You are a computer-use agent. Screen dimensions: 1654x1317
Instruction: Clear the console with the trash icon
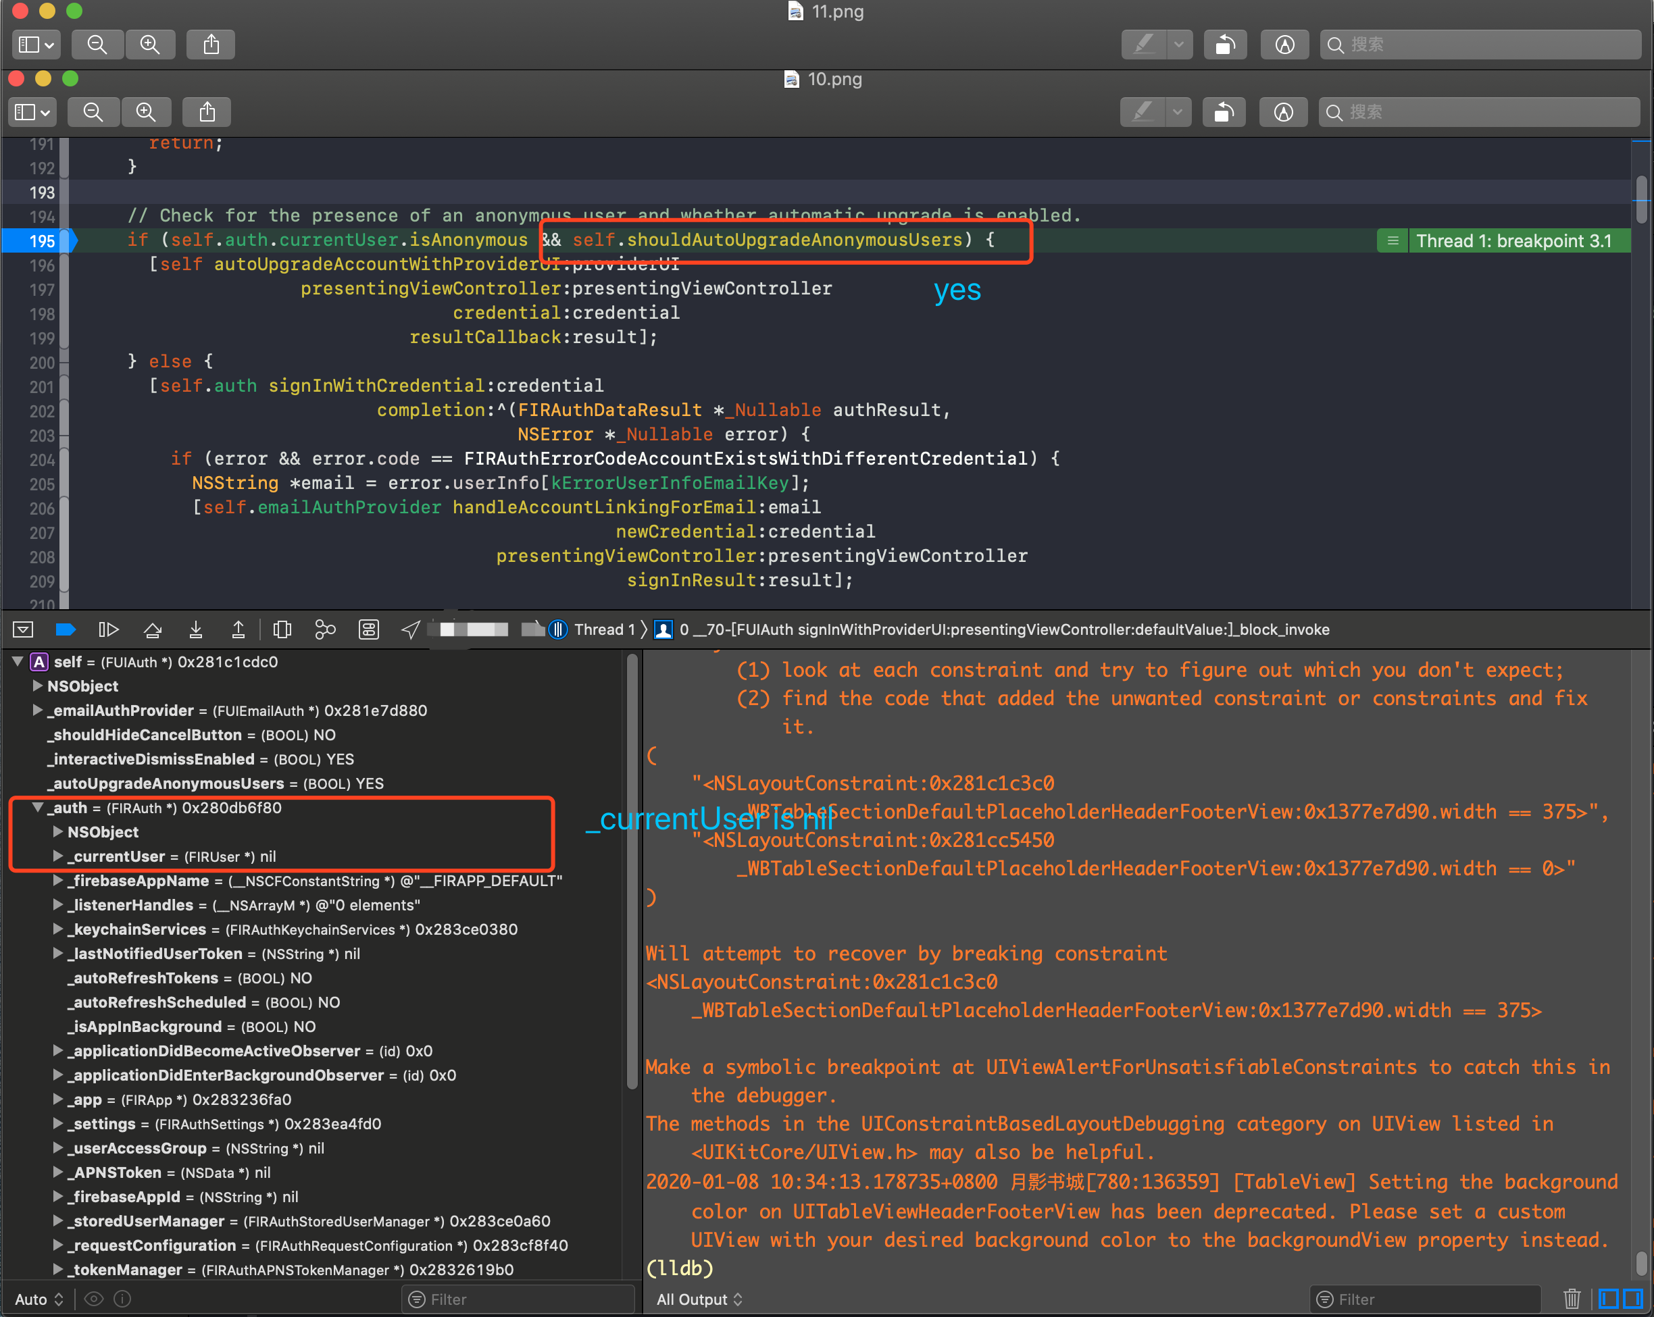point(1572,1299)
